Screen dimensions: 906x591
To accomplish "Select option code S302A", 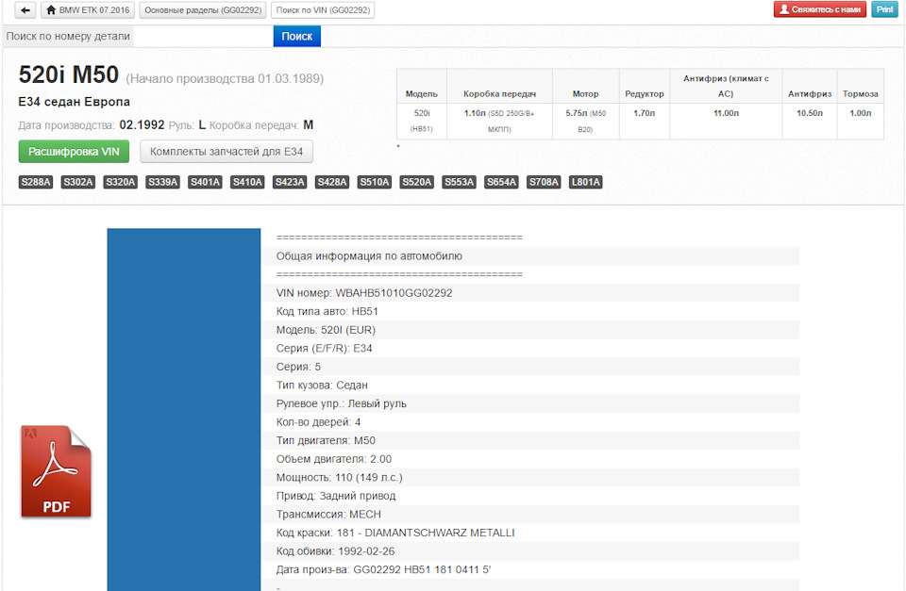I will point(78,182).
